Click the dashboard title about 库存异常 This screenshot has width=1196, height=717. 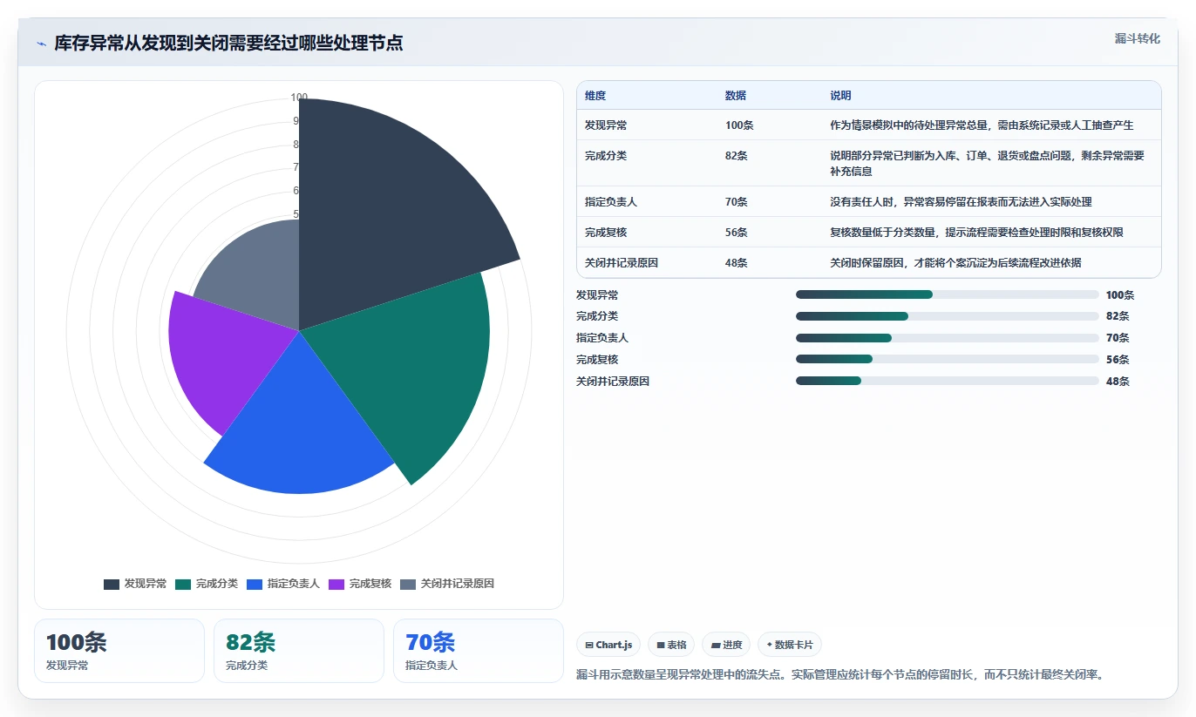click(x=228, y=44)
